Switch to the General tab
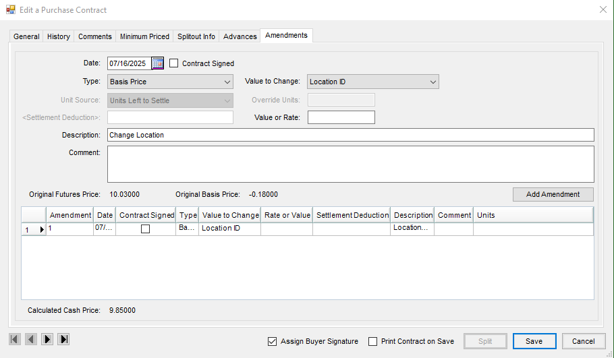This screenshot has width=614, height=358. click(x=26, y=36)
